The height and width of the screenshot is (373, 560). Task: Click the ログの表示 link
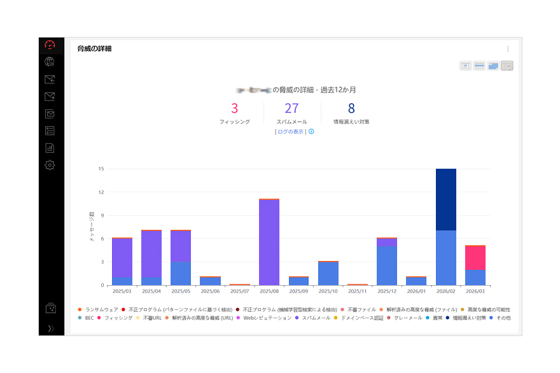click(x=291, y=132)
